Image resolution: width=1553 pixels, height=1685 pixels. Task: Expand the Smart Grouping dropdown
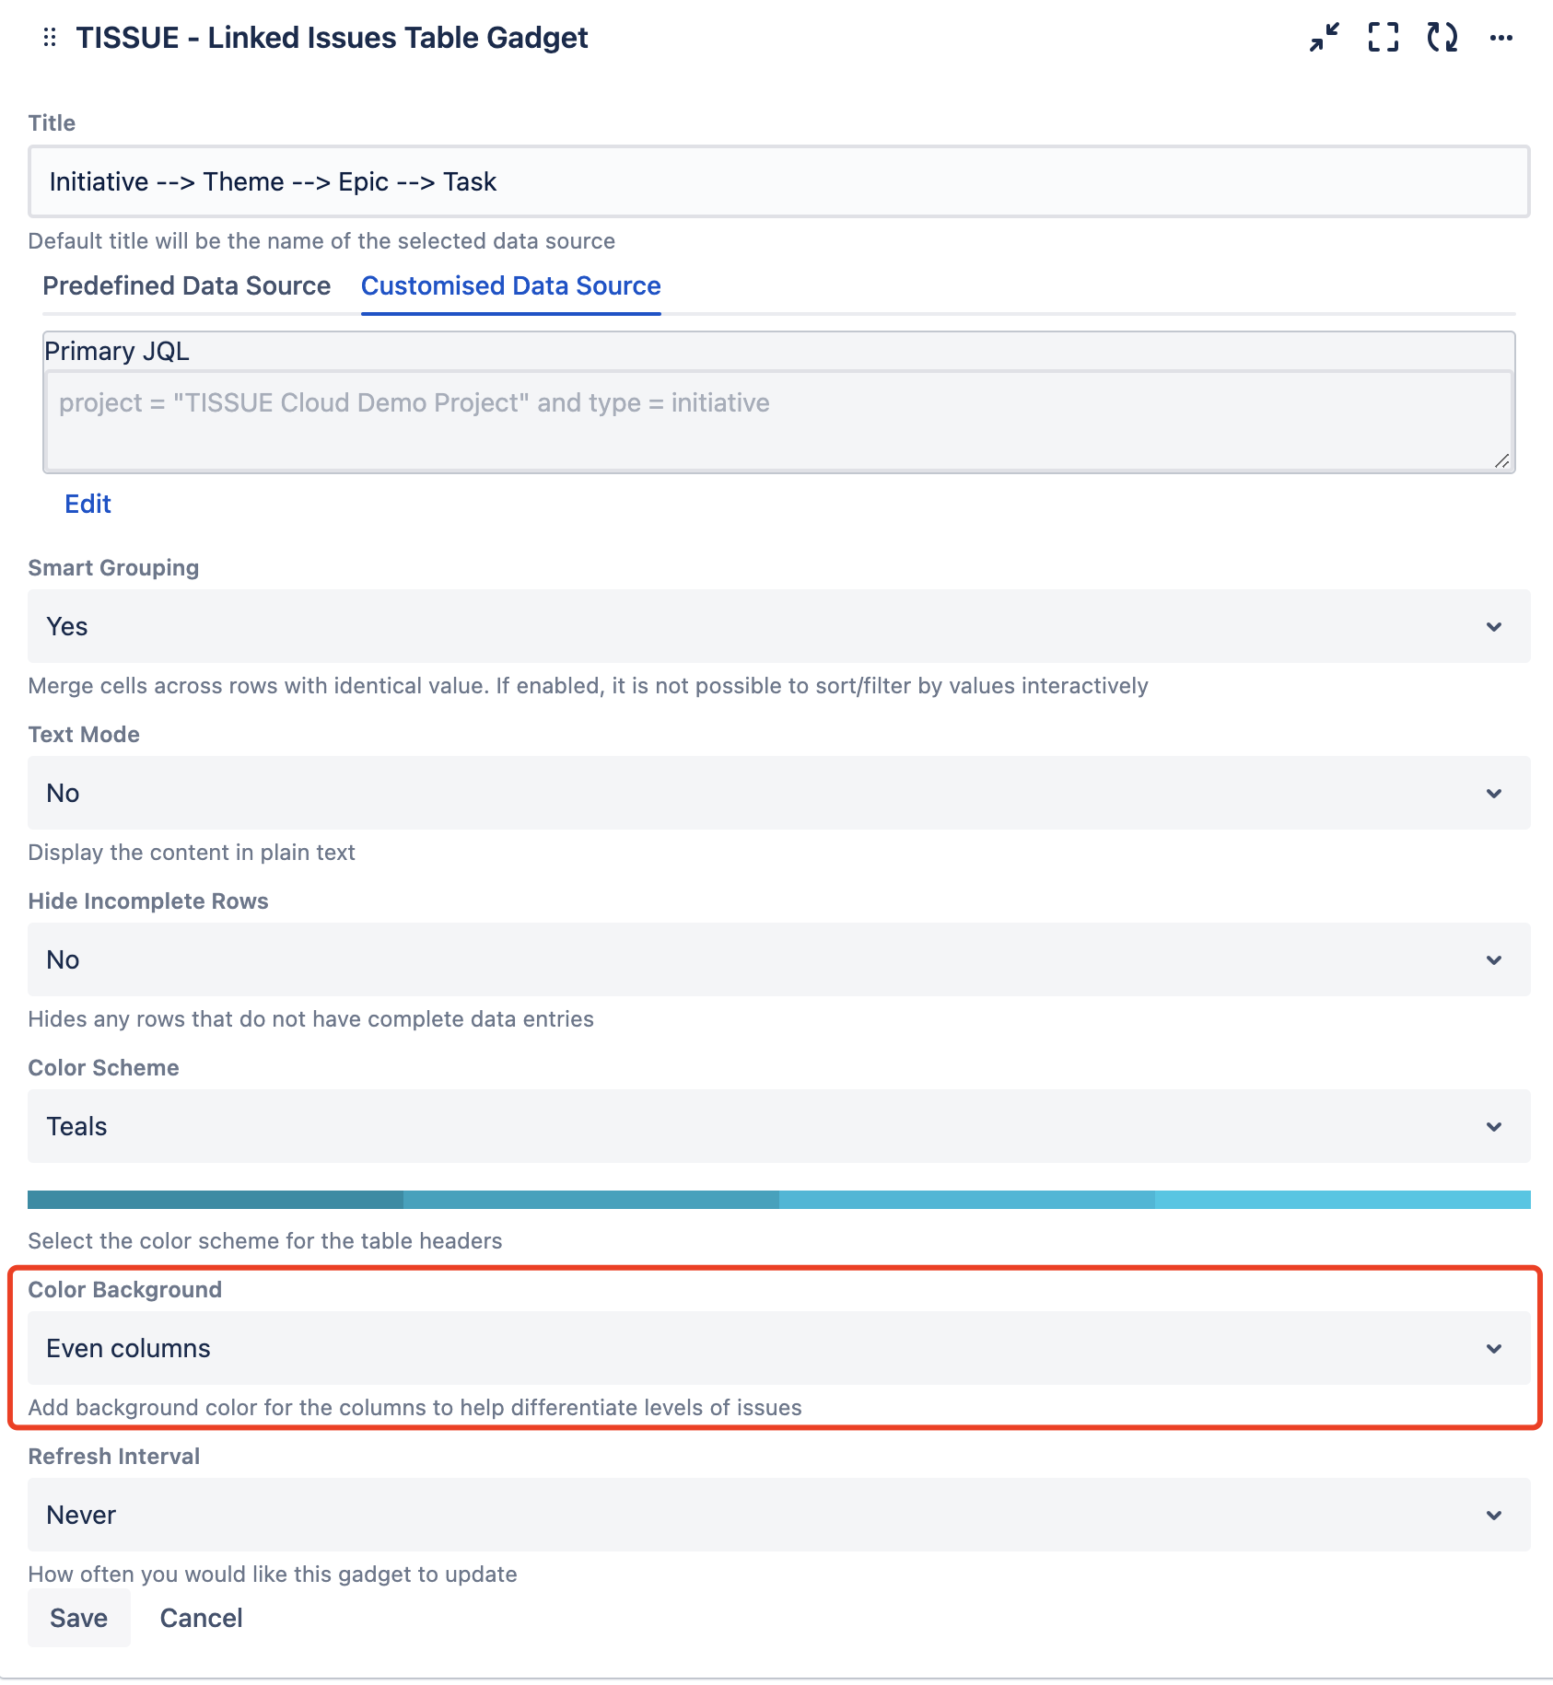pos(778,626)
